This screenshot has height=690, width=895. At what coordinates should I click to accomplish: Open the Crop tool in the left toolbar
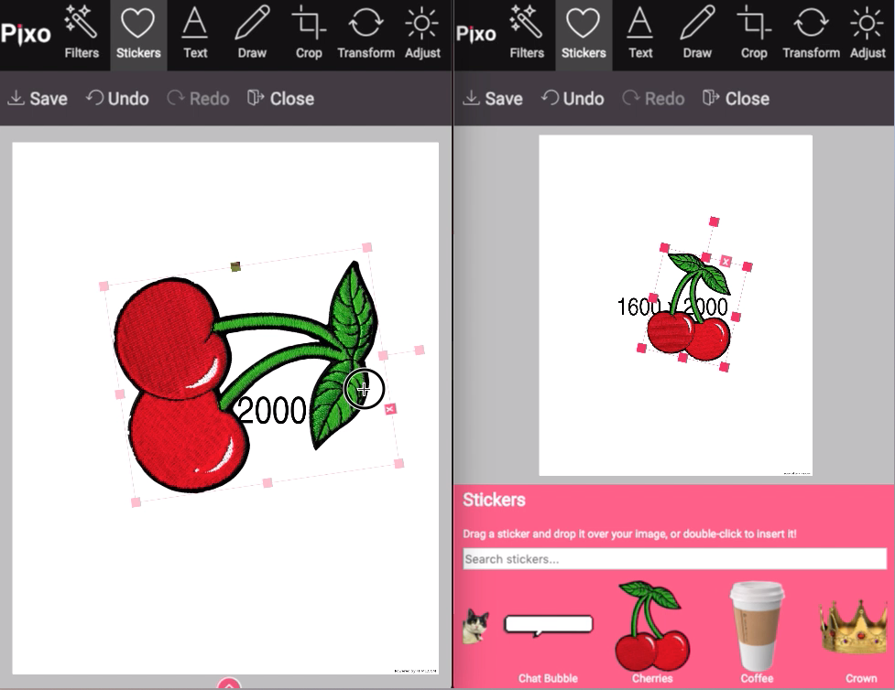[308, 35]
